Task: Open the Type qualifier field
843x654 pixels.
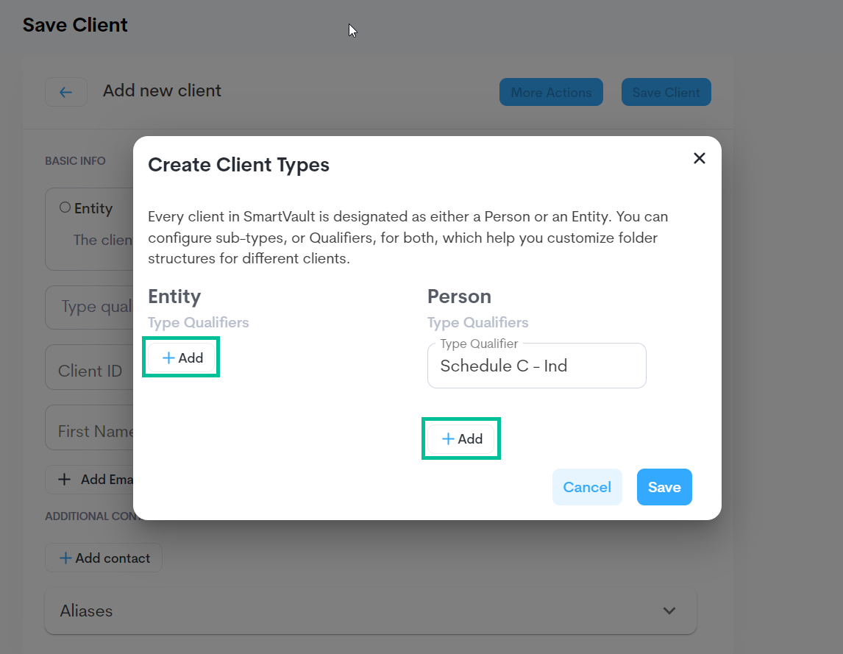Action: [x=89, y=308]
